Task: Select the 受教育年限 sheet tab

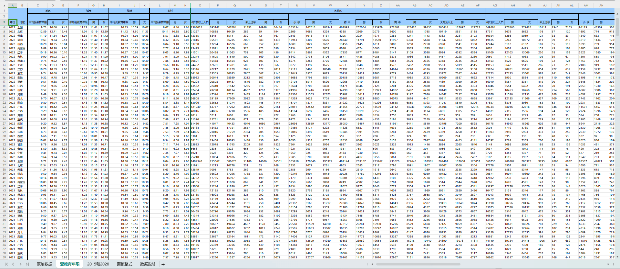Action: click(70, 264)
